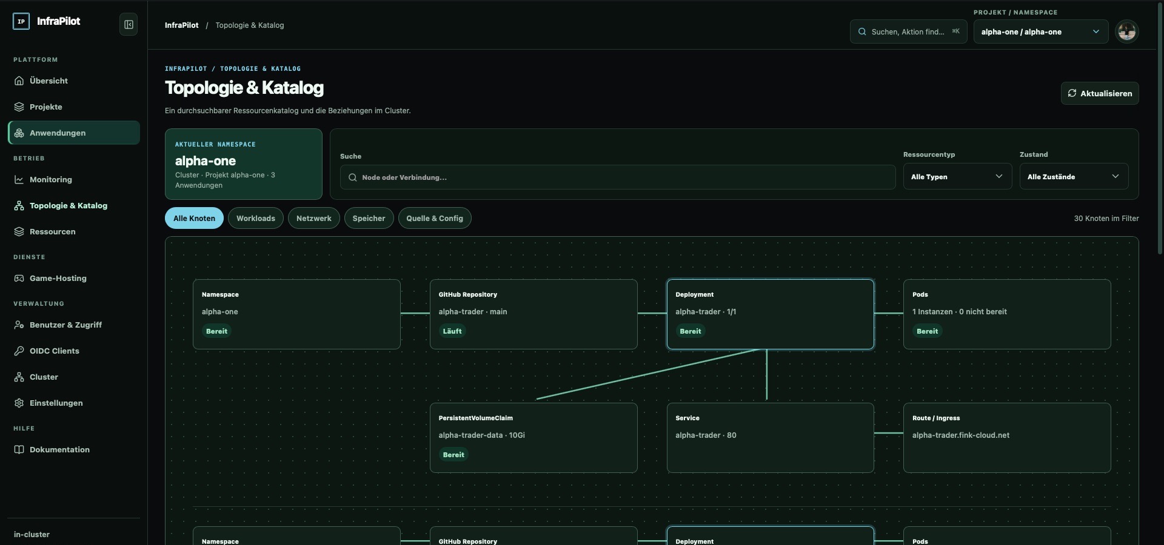
Task: Select the GitHub Repository alpha-trader main node
Action: click(x=533, y=314)
